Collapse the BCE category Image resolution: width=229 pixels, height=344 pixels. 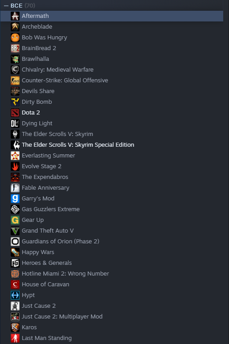pyautogui.click(x=6, y=5)
